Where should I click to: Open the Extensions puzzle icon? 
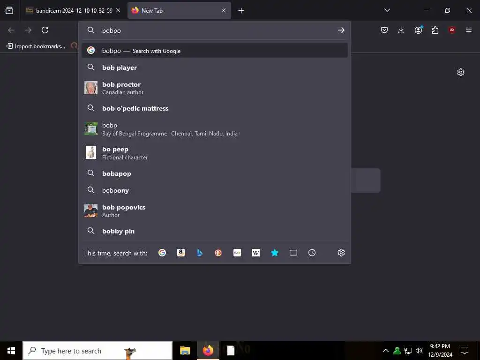tap(435, 30)
